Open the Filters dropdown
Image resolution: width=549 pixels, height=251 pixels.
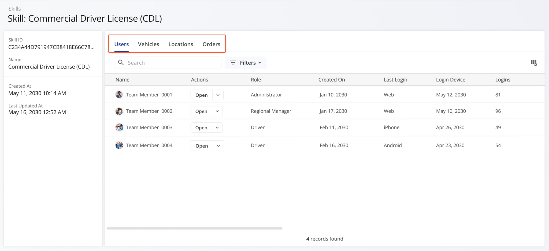click(x=246, y=63)
